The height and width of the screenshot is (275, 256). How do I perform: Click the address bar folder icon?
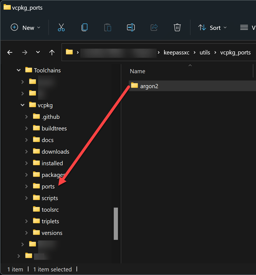[x=69, y=52]
